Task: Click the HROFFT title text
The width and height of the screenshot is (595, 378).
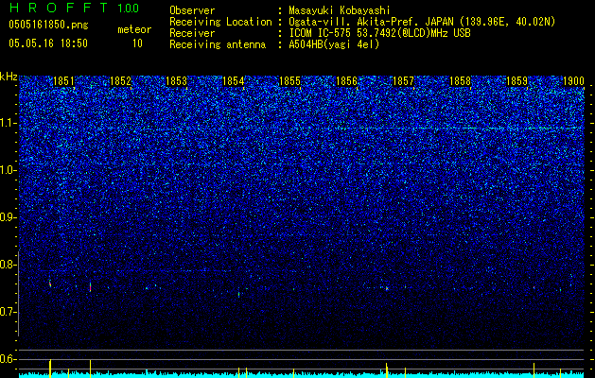Action: click(x=60, y=8)
